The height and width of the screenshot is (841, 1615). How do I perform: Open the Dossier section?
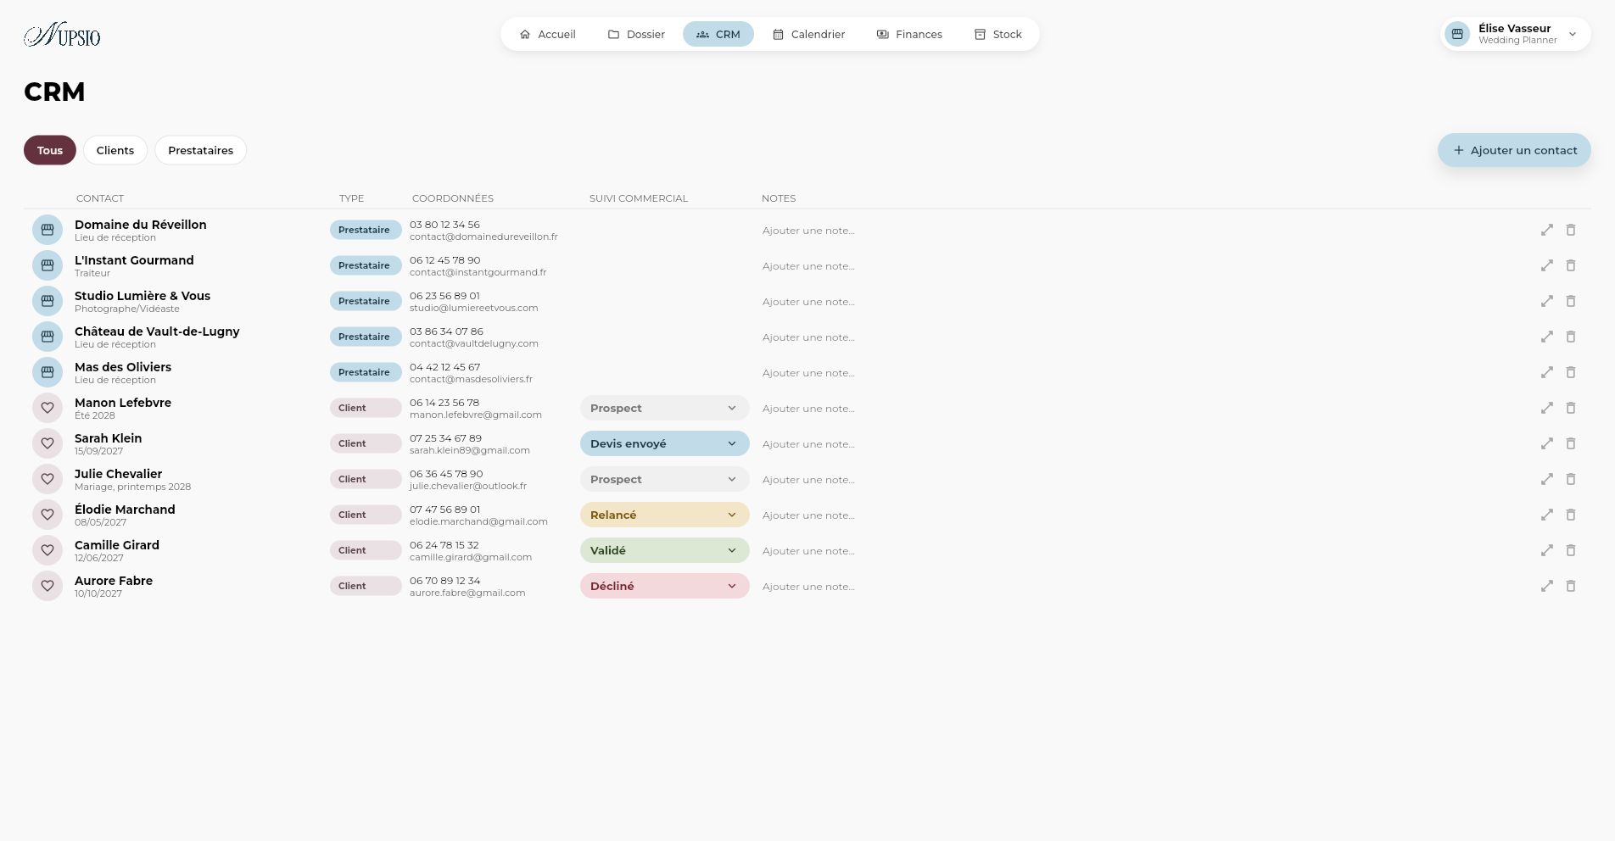(x=636, y=34)
